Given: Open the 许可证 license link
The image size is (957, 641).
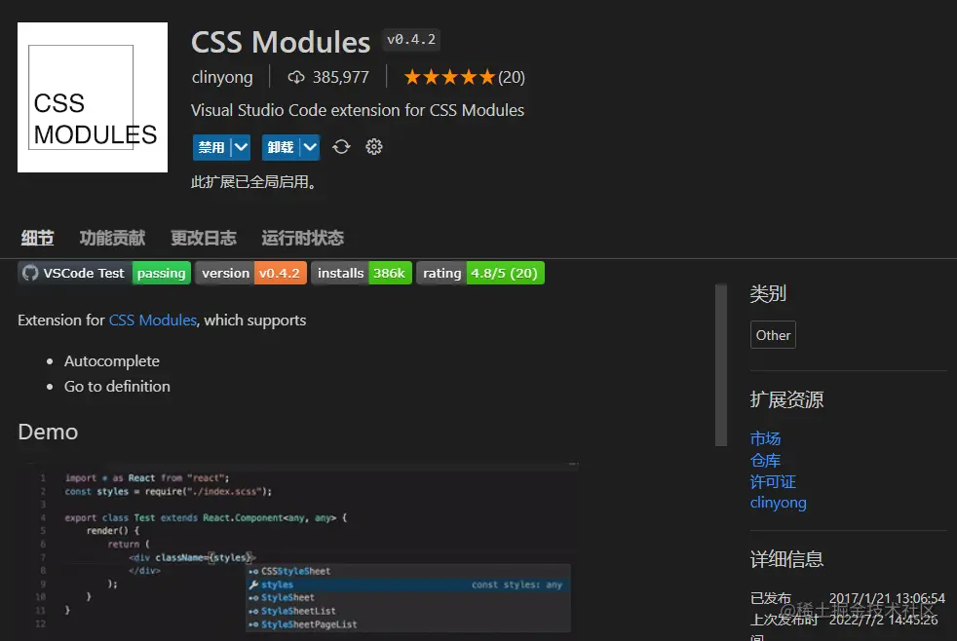Looking at the screenshot, I should [773, 481].
